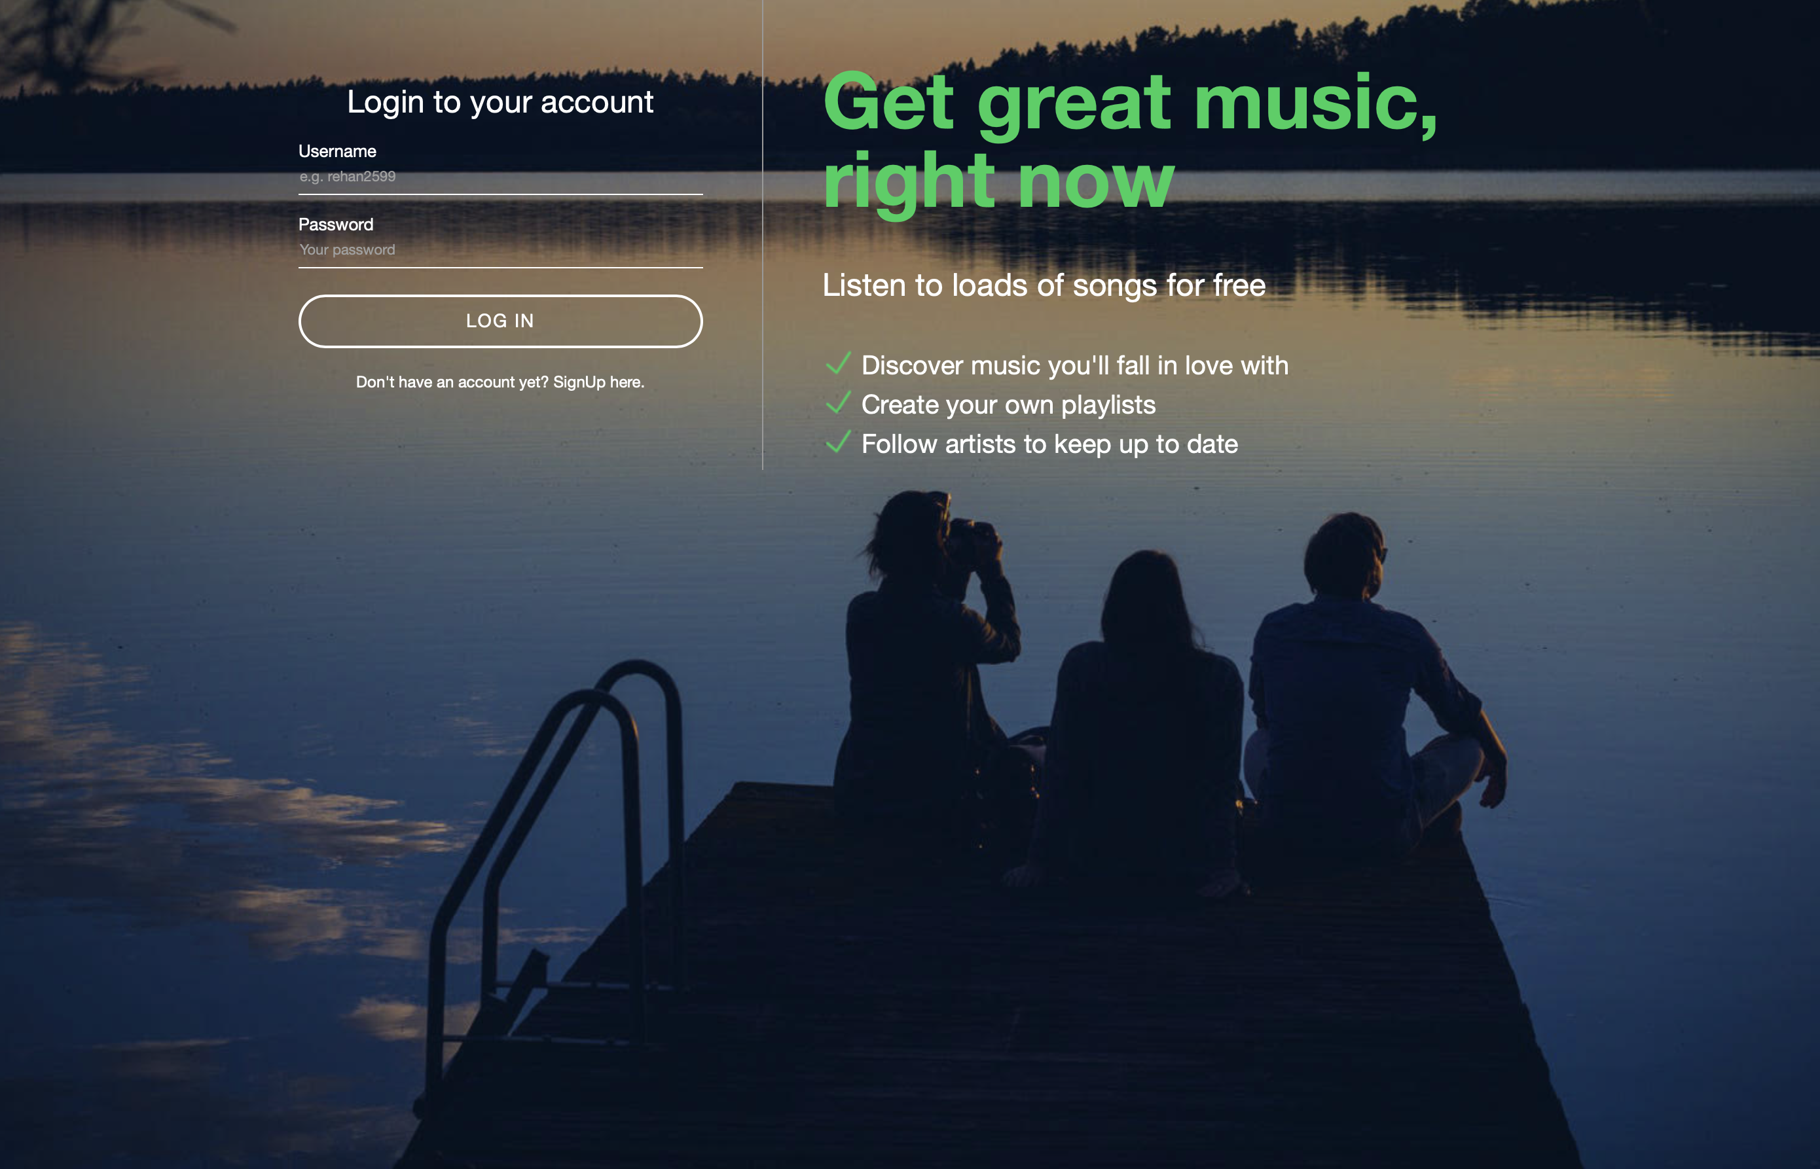Click the checkmark beside Create your own playlists
This screenshot has height=1169, width=1820.
(838, 403)
